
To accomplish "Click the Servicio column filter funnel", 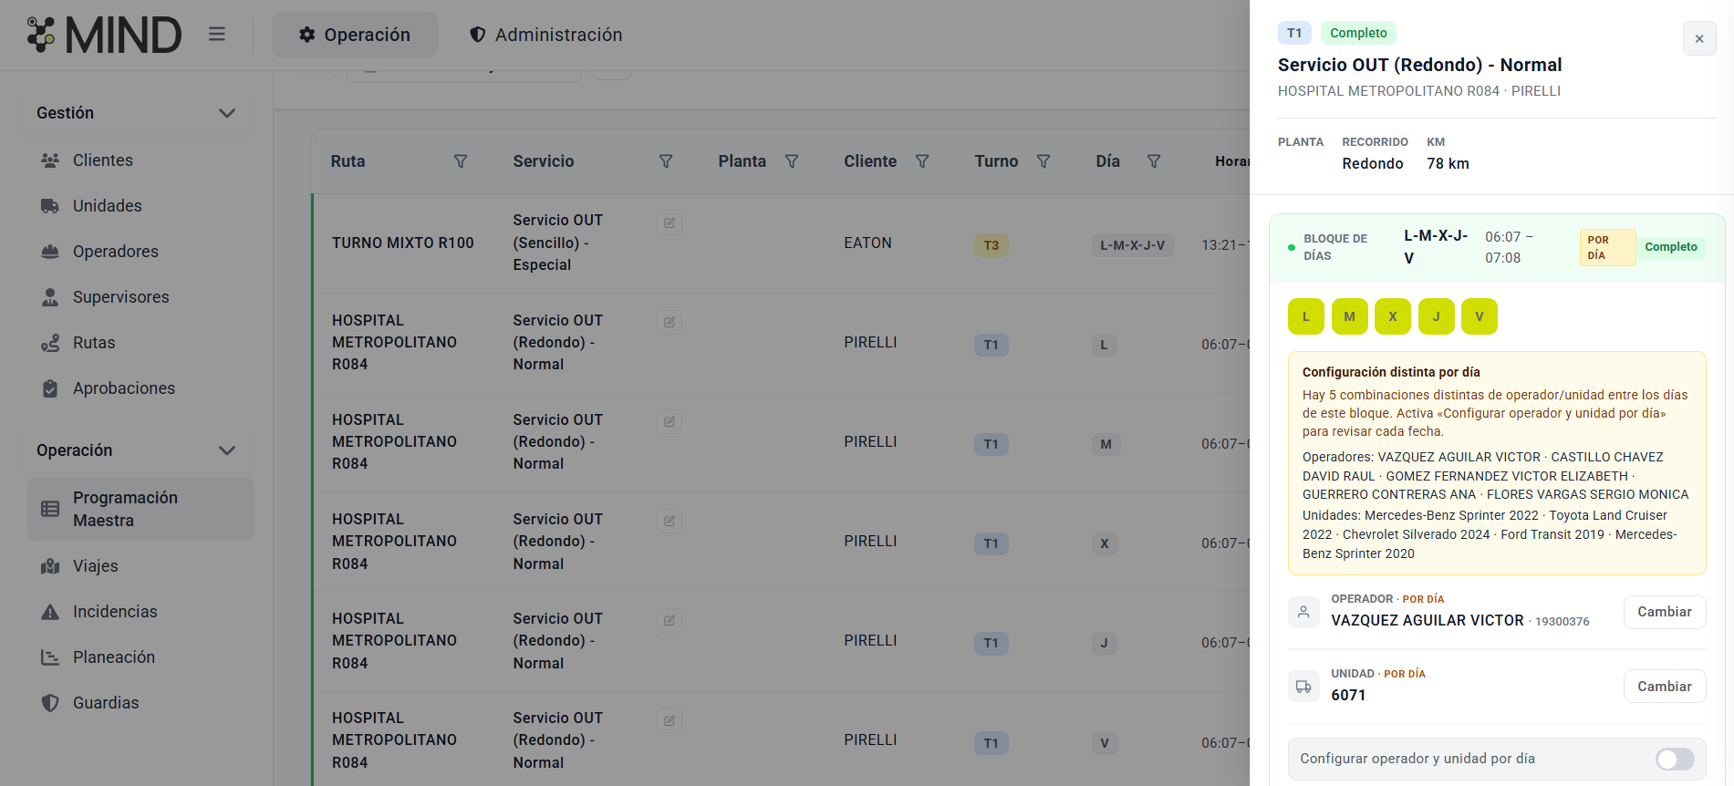I will [x=666, y=161].
